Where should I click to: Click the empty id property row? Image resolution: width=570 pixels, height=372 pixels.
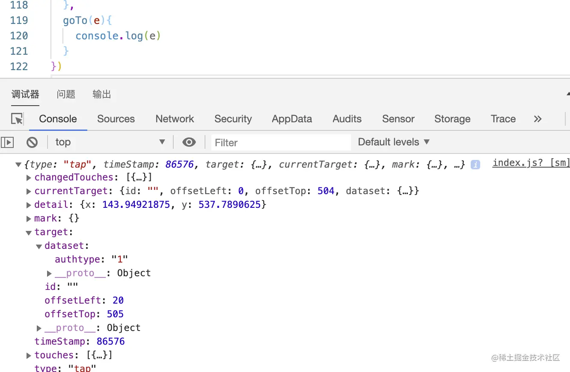point(62,287)
